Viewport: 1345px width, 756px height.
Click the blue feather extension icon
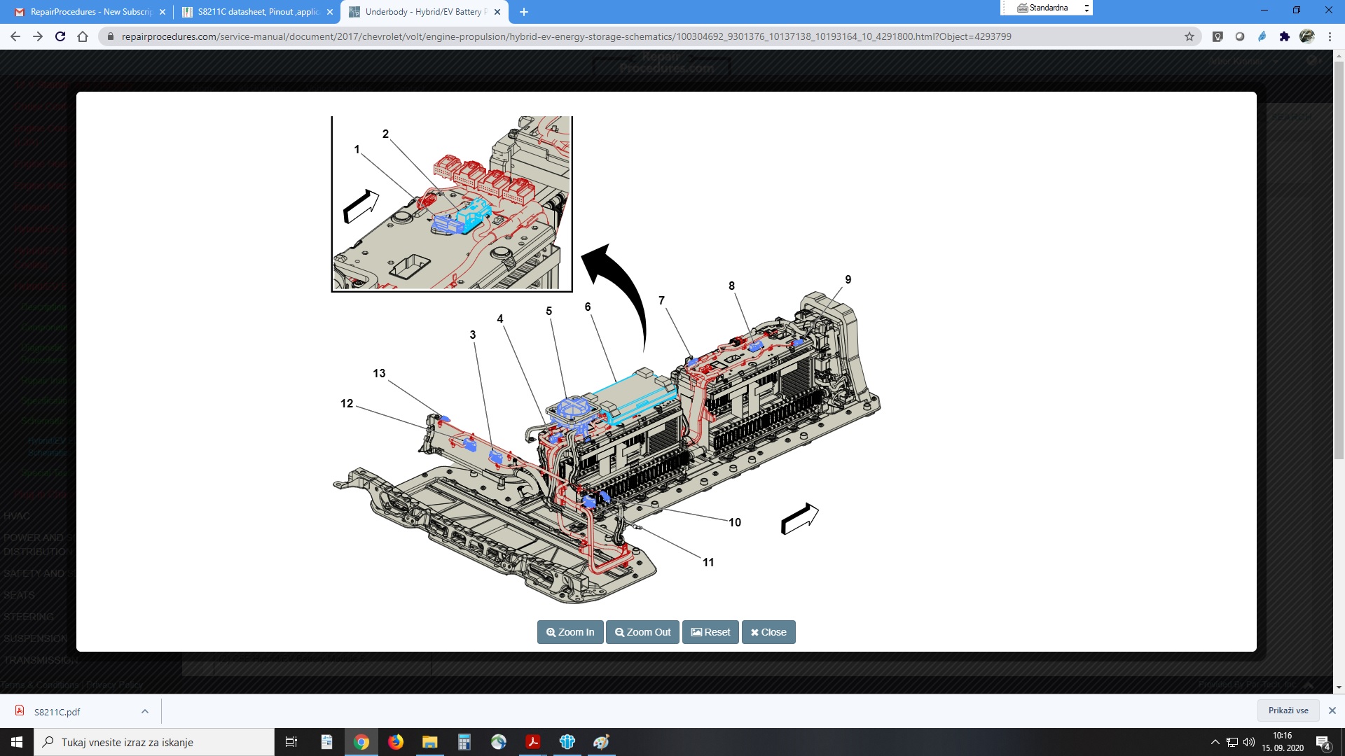pyautogui.click(x=1262, y=36)
